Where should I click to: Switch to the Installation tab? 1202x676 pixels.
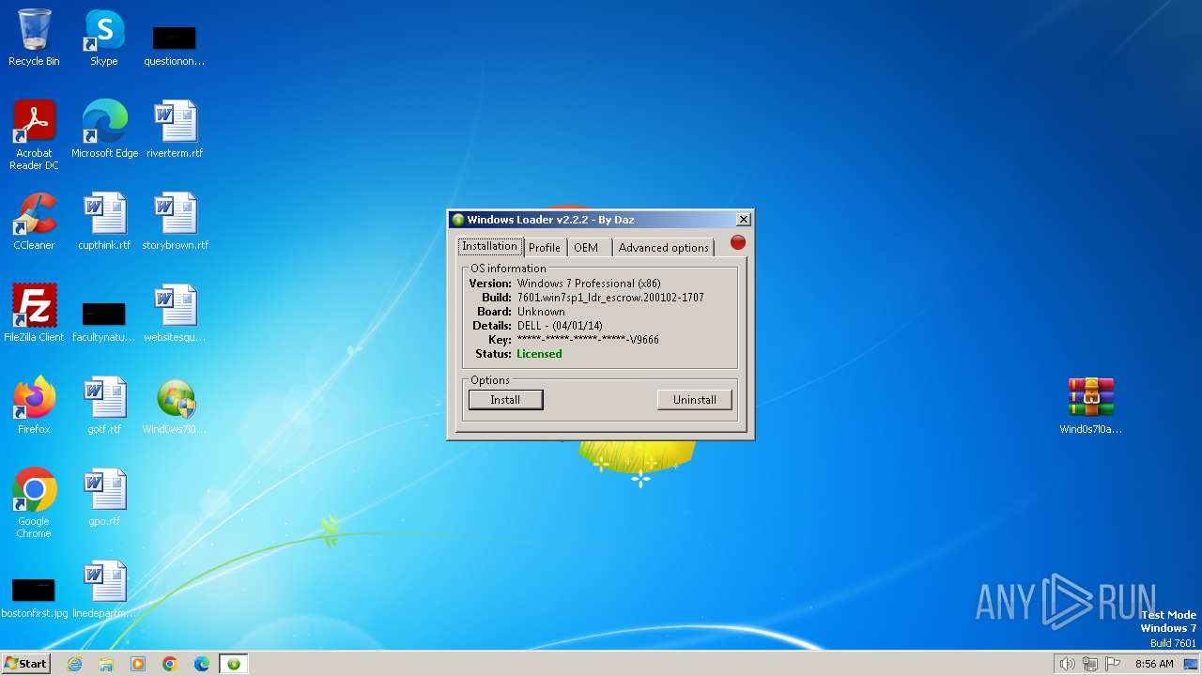tap(489, 246)
